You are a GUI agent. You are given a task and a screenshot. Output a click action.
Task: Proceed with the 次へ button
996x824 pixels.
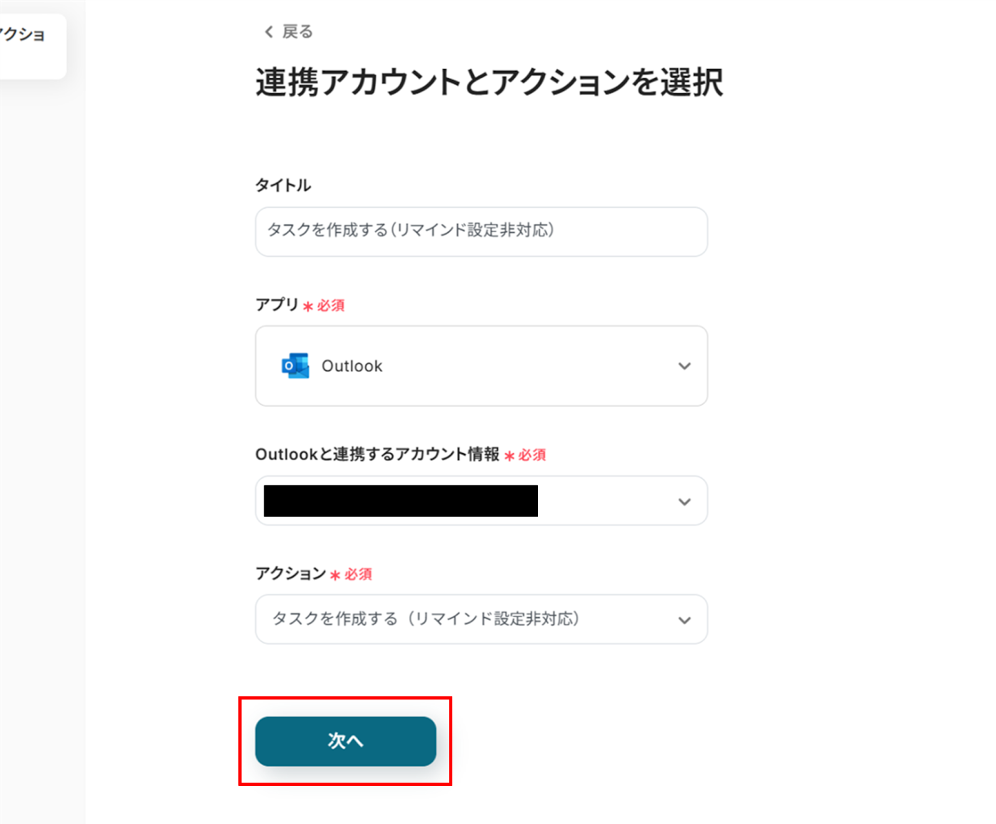pos(345,741)
